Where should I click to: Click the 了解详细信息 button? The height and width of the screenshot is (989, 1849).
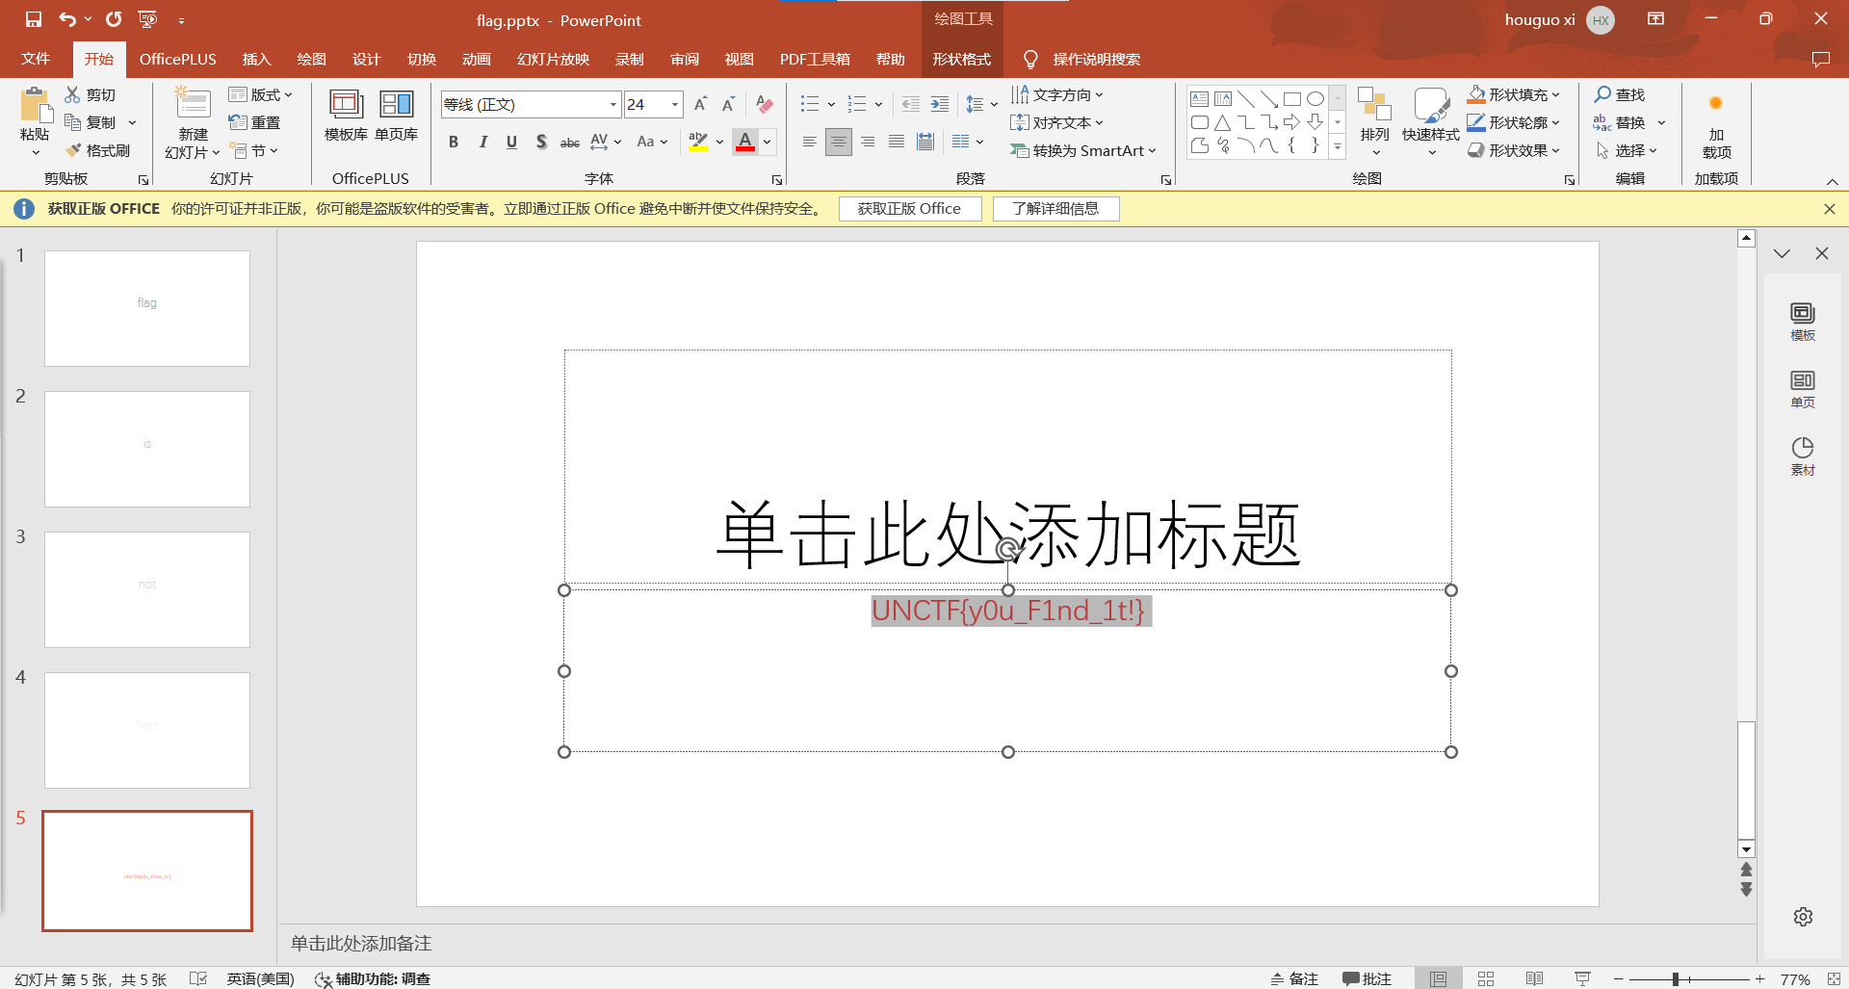tap(1055, 209)
